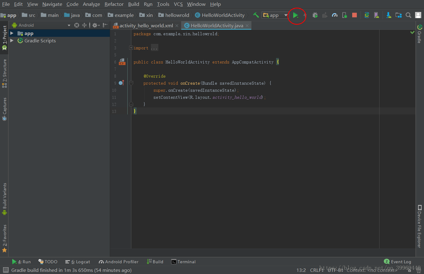Image resolution: width=424 pixels, height=274 pixels.
Task: Click green checkmark inspection indicator
Action: [x=412, y=32]
